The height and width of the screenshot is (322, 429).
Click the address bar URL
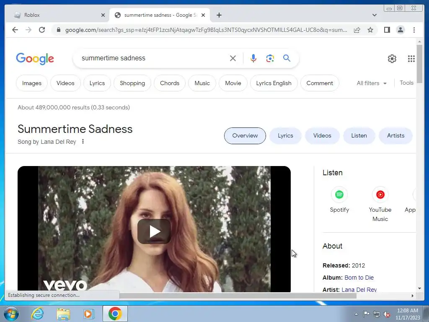(x=206, y=30)
